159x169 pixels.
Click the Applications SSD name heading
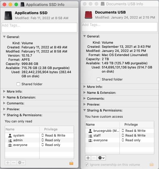tap(31, 13)
